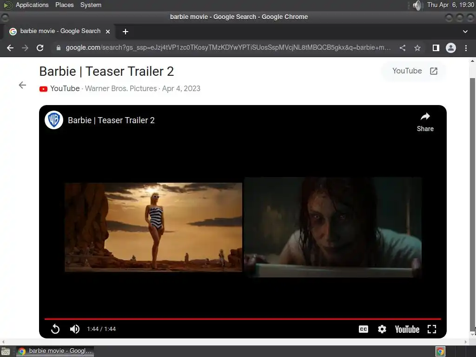Image resolution: width=476 pixels, height=357 pixels.
Task: Select the barbie movie - Google Search tab
Action: coord(59,31)
